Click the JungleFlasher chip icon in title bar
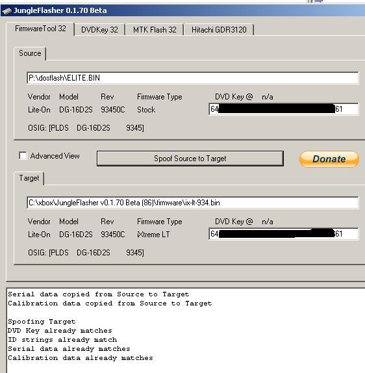Image resolution: width=365 pixels, height=373 pixels. click(x=6, y=11)
